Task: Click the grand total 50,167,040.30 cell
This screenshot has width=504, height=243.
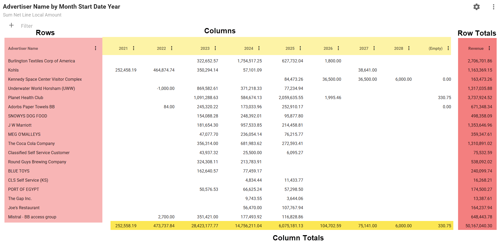Action: 479,226
